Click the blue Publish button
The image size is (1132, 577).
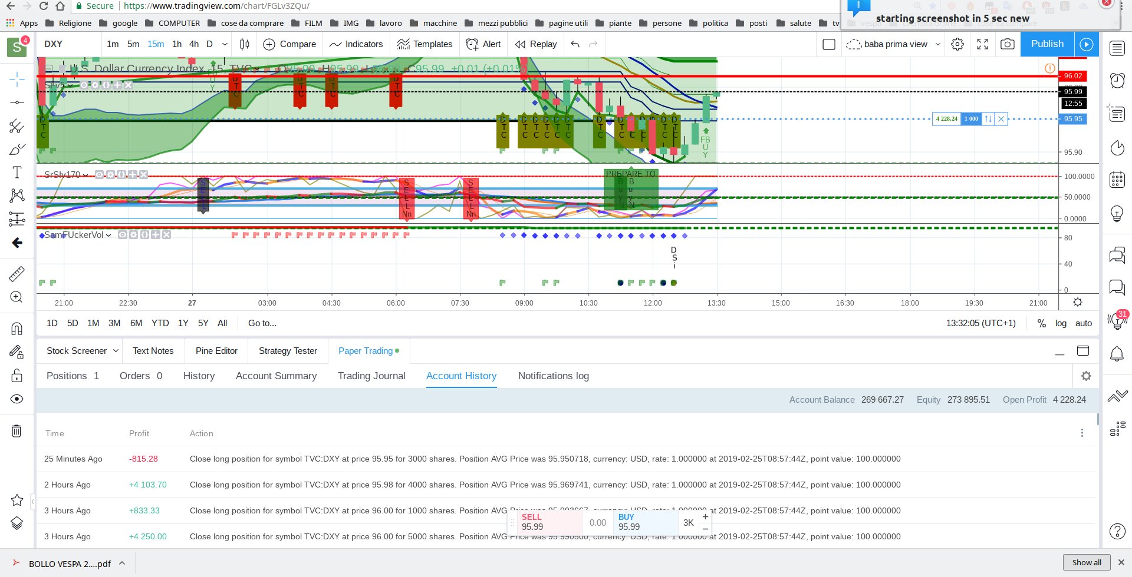click(1047, 44)
